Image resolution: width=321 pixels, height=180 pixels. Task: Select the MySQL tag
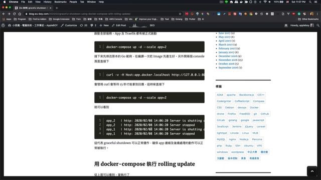[x=221, y=139]
